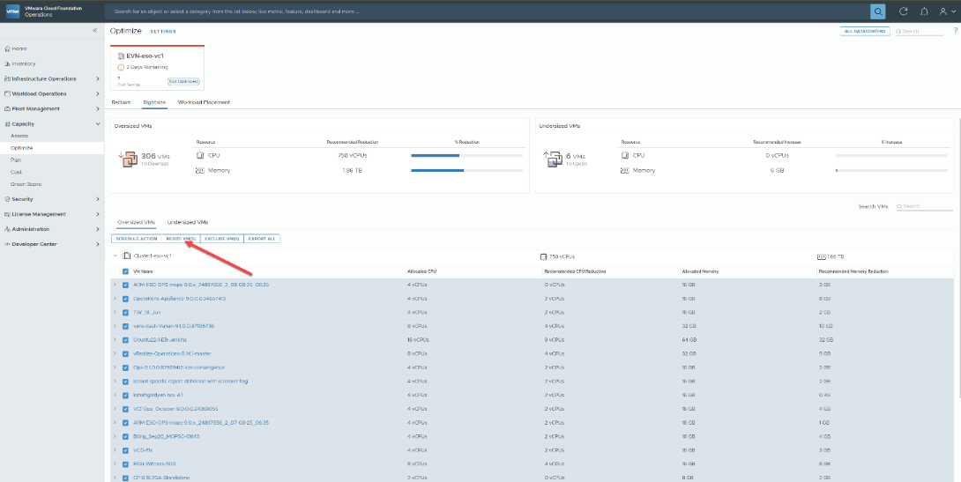Click the Home icon in sidebar

pyautogui.click(x=7, y=48)
